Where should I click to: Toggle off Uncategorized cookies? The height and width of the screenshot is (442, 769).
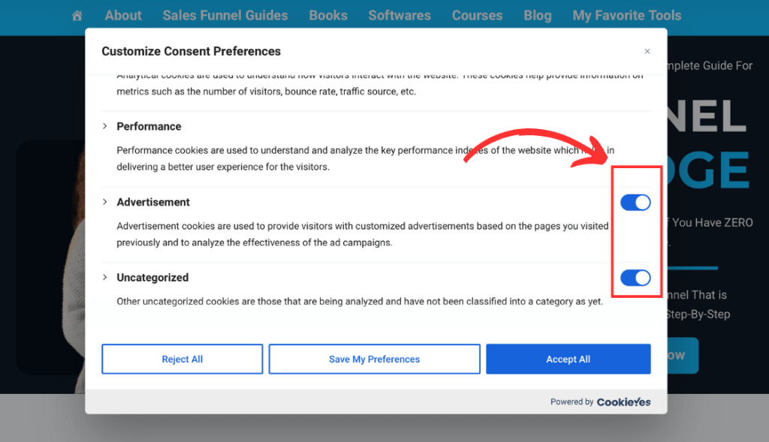[635, 277]
